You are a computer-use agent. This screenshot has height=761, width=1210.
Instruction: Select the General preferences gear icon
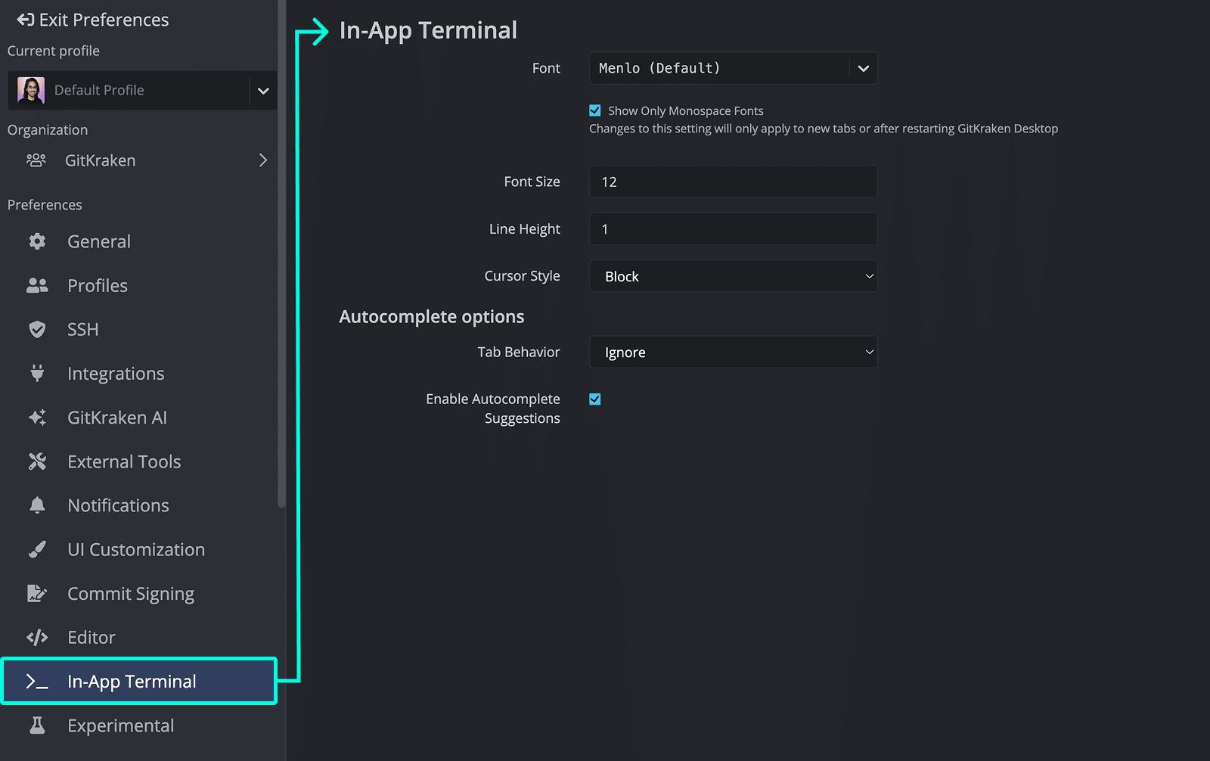[37, 241]
